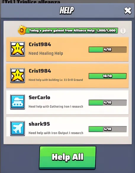Select the Iron Output I research request
The height and width of the screenshot is (173, 135).
click(x=56, y=133)
